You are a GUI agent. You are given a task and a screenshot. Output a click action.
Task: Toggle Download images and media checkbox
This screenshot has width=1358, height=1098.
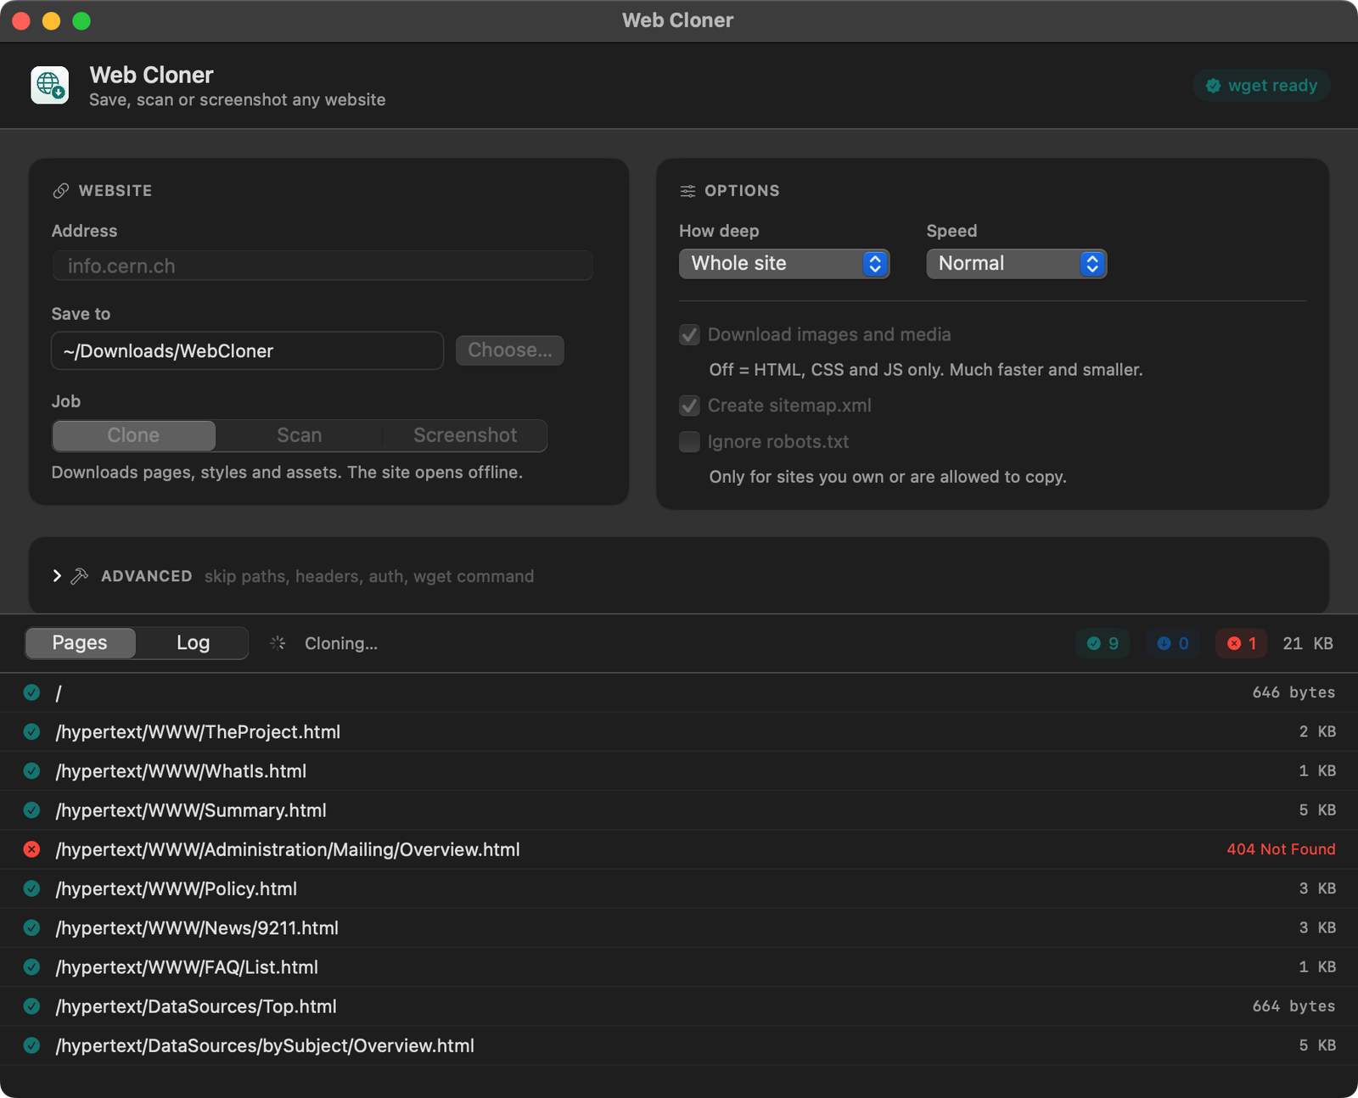coord(689,334)
